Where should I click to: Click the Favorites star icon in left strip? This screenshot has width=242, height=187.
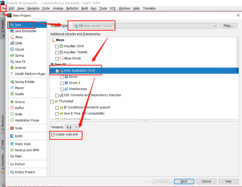click(3, 172)
